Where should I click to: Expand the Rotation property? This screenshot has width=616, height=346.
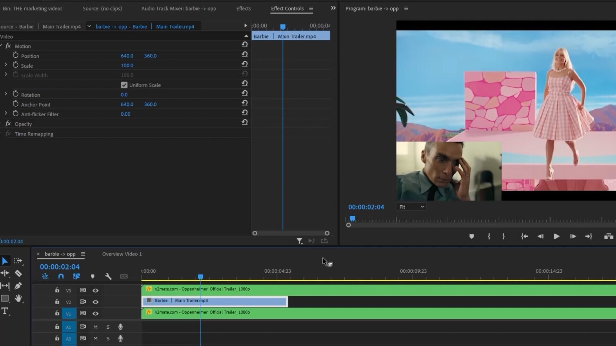click(6, 94)
